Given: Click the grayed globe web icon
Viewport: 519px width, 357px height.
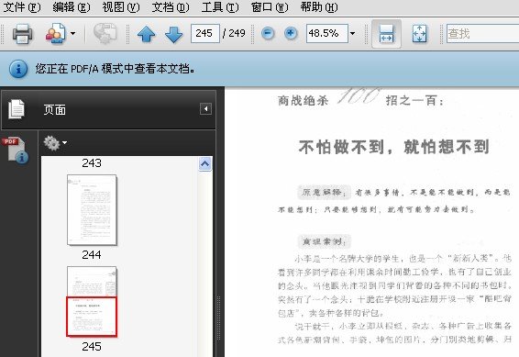Looking at the screenshot, I should click(x=105, y=33).
